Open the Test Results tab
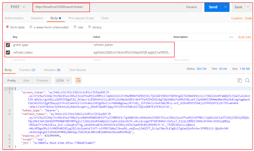Screen dimensions: 254x151 pyautogui.click(x=78, y=70)
